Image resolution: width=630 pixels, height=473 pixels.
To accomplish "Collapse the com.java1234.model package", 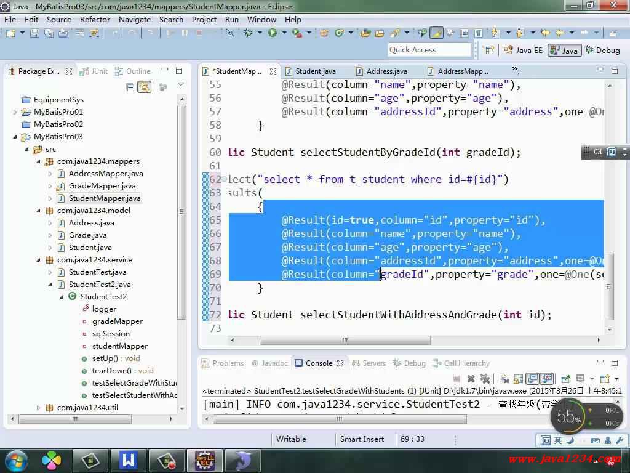I will pos(39,211).
